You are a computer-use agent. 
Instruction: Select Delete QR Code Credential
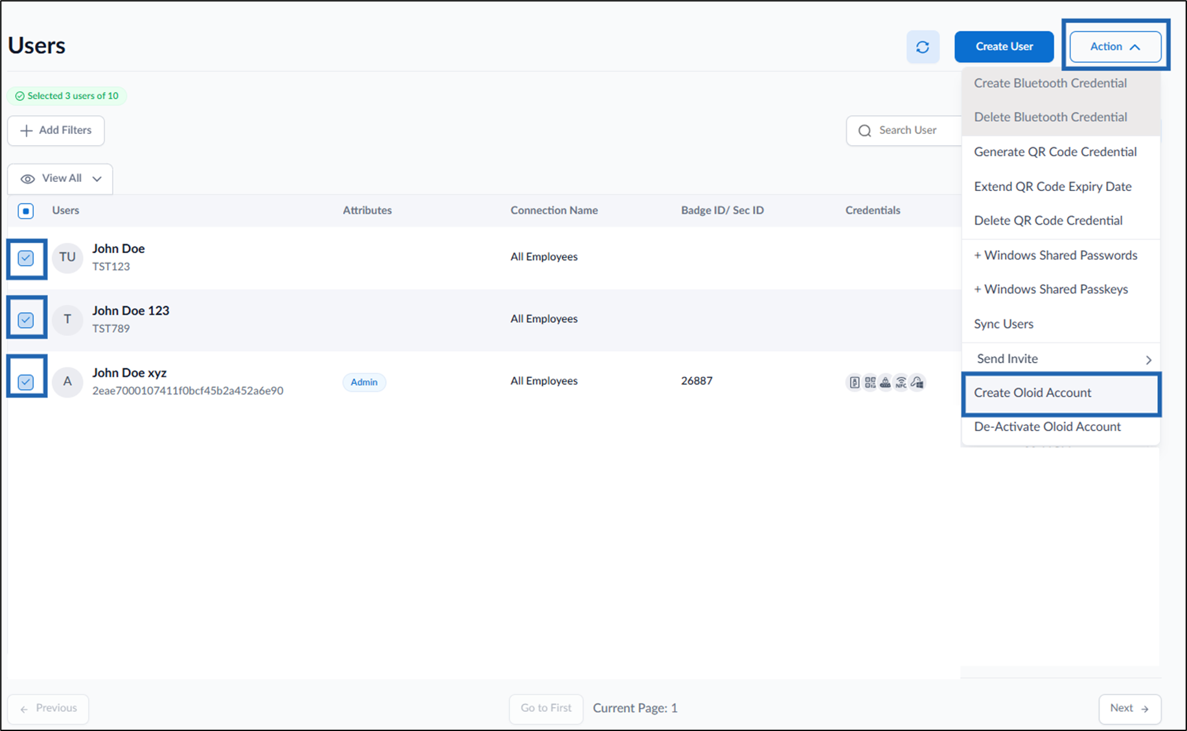(1061, 220)
